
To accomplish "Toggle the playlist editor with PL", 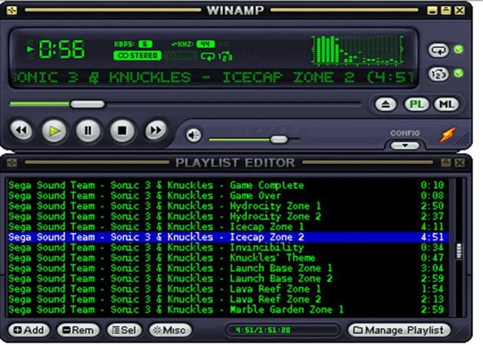I will 416,105.
